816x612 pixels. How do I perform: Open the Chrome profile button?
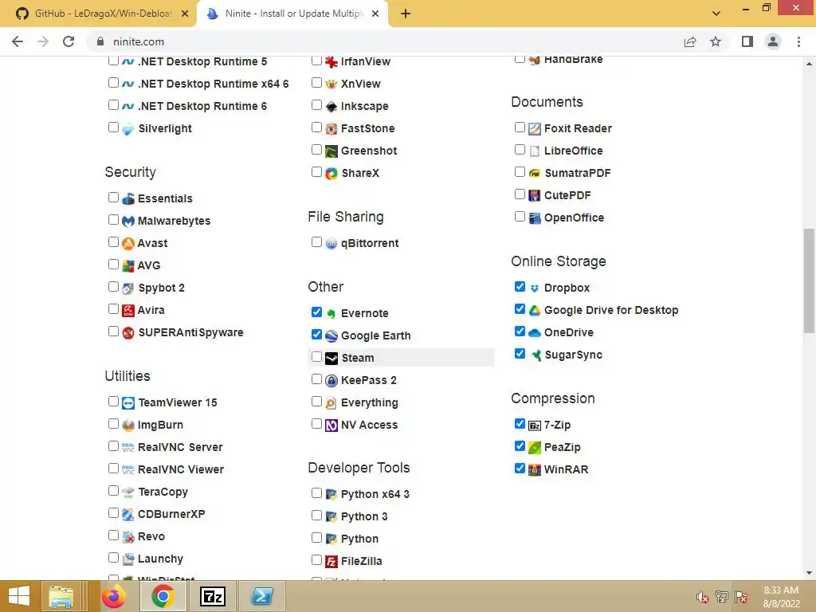pos(773,41)
